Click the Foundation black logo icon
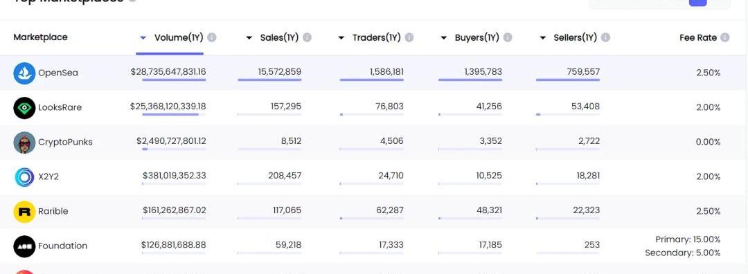This screenshot has height=274, width=748. click(24, 246)
